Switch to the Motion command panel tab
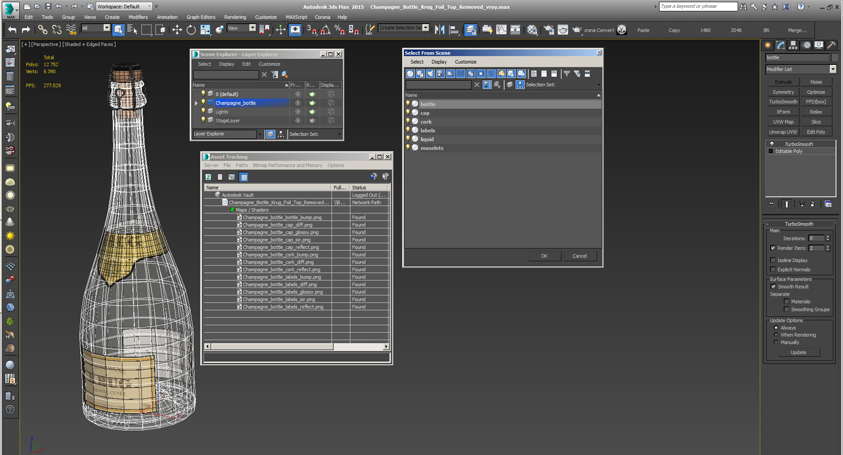 tap(806, 45)
